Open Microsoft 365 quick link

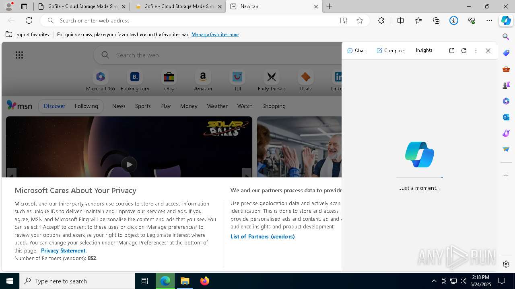101,81
